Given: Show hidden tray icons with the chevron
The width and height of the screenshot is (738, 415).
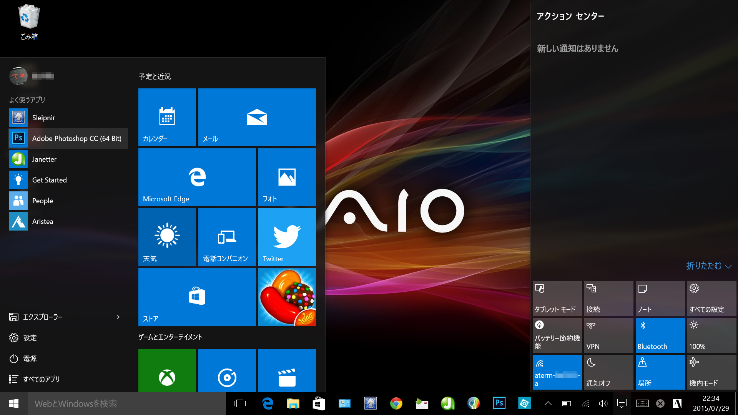Looking at the screenshot, I should pyautogui.click(x=548, y=403).
